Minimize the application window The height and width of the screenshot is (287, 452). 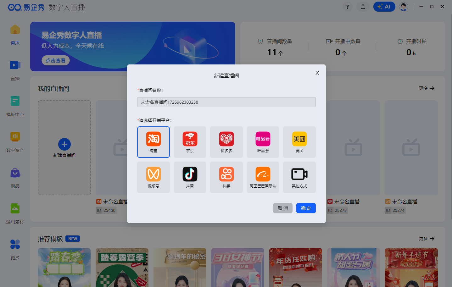421,7
